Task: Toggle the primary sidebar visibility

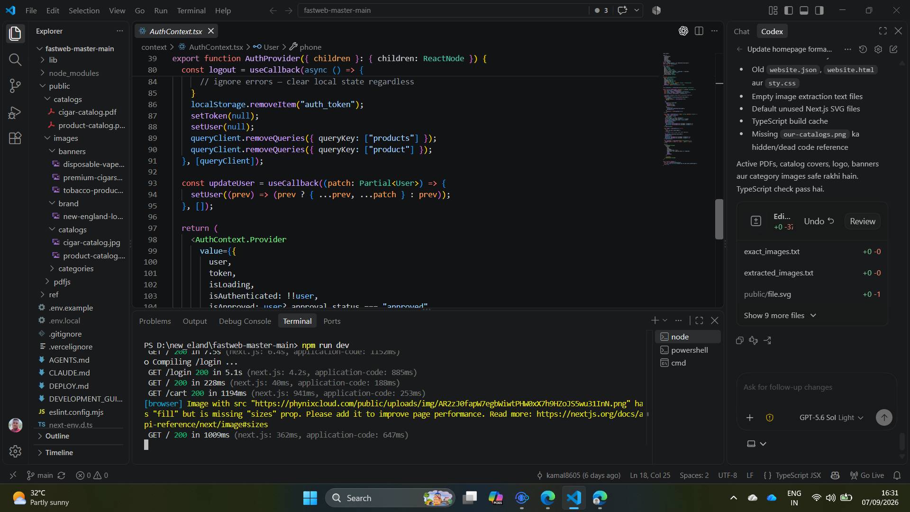Action: 789,10
